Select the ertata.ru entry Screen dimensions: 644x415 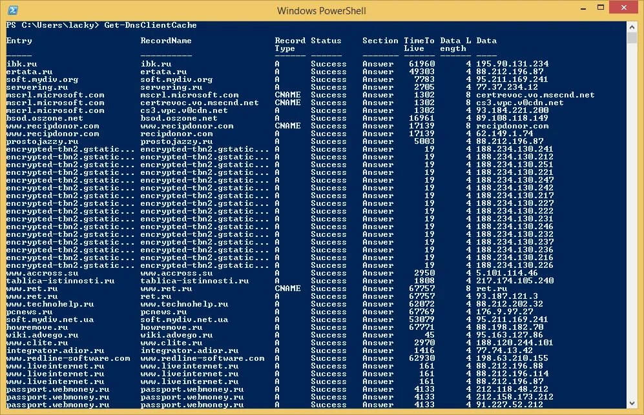(x=29, y=72)
